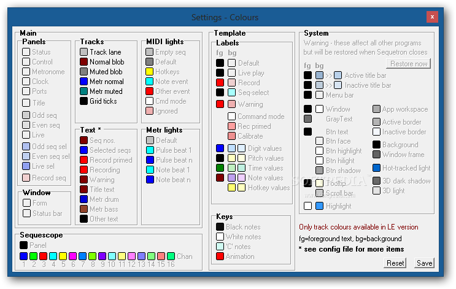Click the Restore now button
Image resolution: width=456 pixels, height=289 pixels.
pyautogui.click(x=409, y=64)
